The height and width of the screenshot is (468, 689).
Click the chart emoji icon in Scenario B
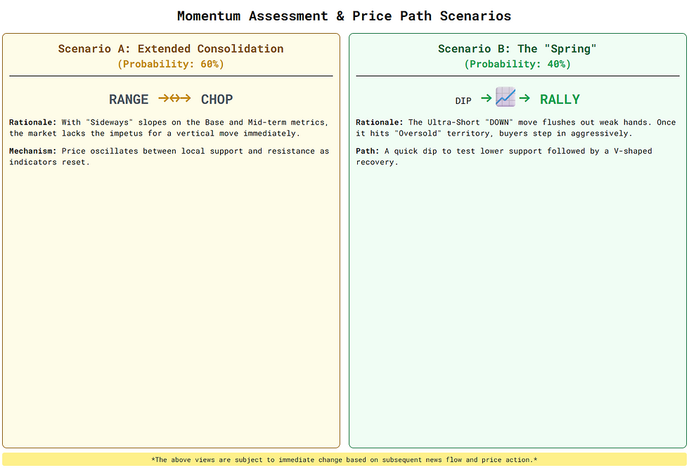(x=506, y=96)
